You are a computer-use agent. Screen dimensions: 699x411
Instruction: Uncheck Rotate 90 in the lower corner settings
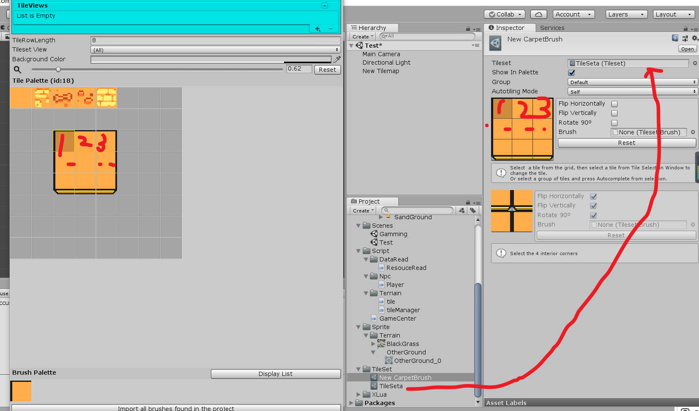[593, 215]
